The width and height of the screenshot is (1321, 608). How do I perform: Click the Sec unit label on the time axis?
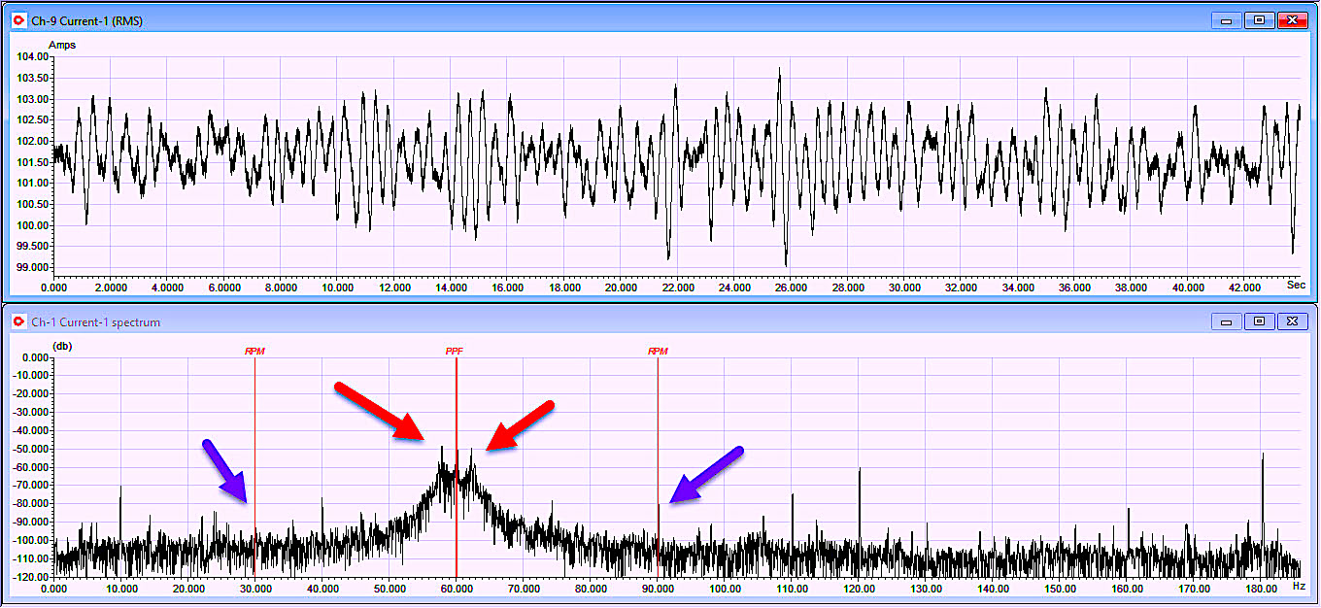click(x=1296, y=286)
